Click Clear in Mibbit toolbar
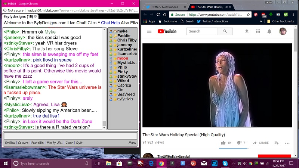Image resolution: width=299 pixels, height=168 pixels. pyautogui.click(x=69, y=143)
